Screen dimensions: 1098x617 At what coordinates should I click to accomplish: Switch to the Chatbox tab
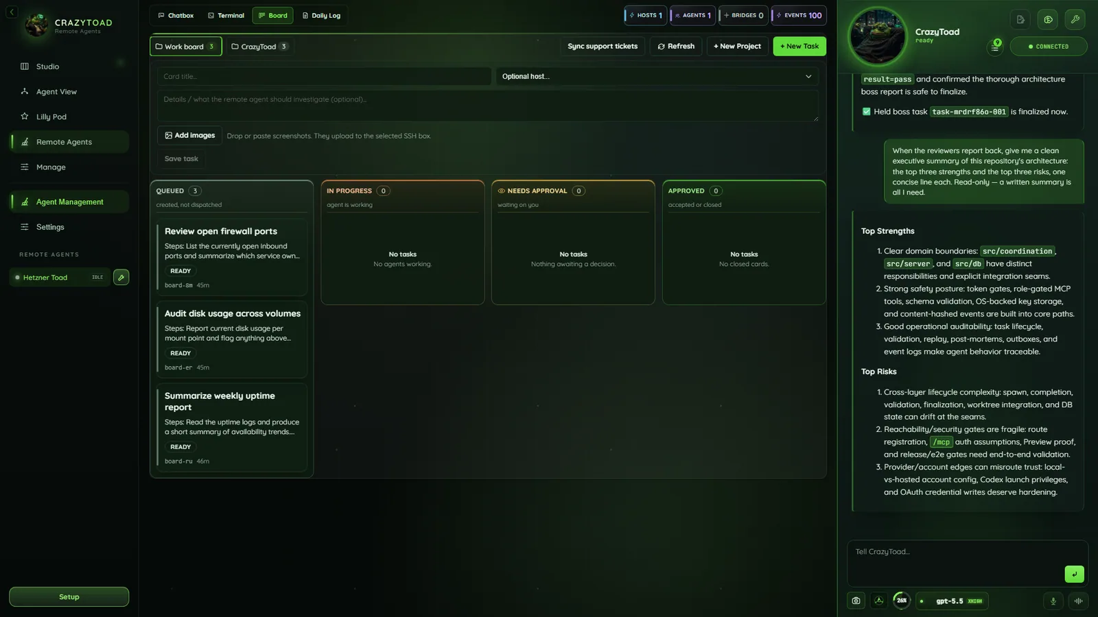[176, 15]
